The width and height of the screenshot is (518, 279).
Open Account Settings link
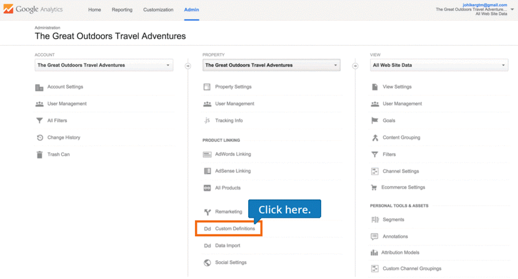tap(65, 87)
